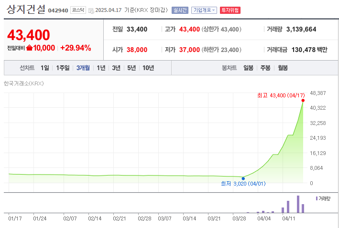Open the 기업개요 dropdown
This screenshot has height=228, width=339.
pos(204,10)
